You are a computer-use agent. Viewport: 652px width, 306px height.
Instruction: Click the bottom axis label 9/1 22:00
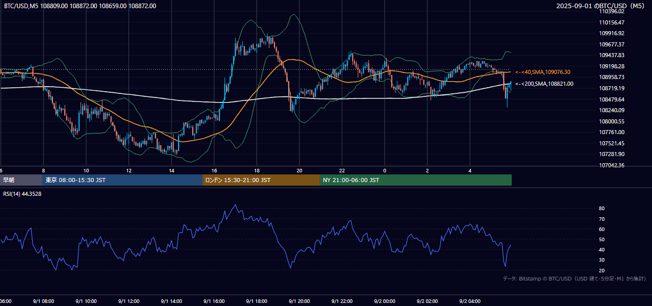point(342,301)
